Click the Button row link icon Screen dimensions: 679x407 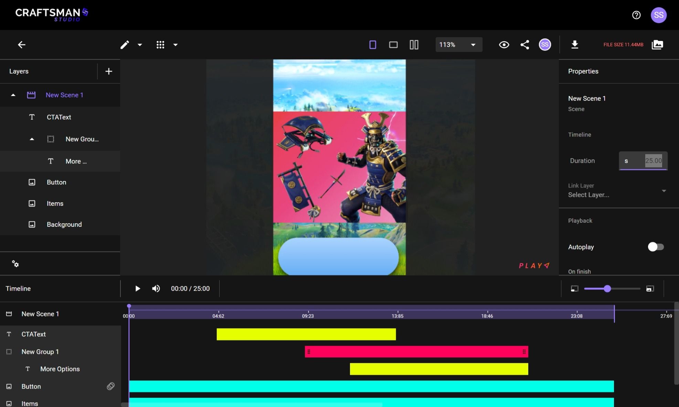tap(110, 386)
